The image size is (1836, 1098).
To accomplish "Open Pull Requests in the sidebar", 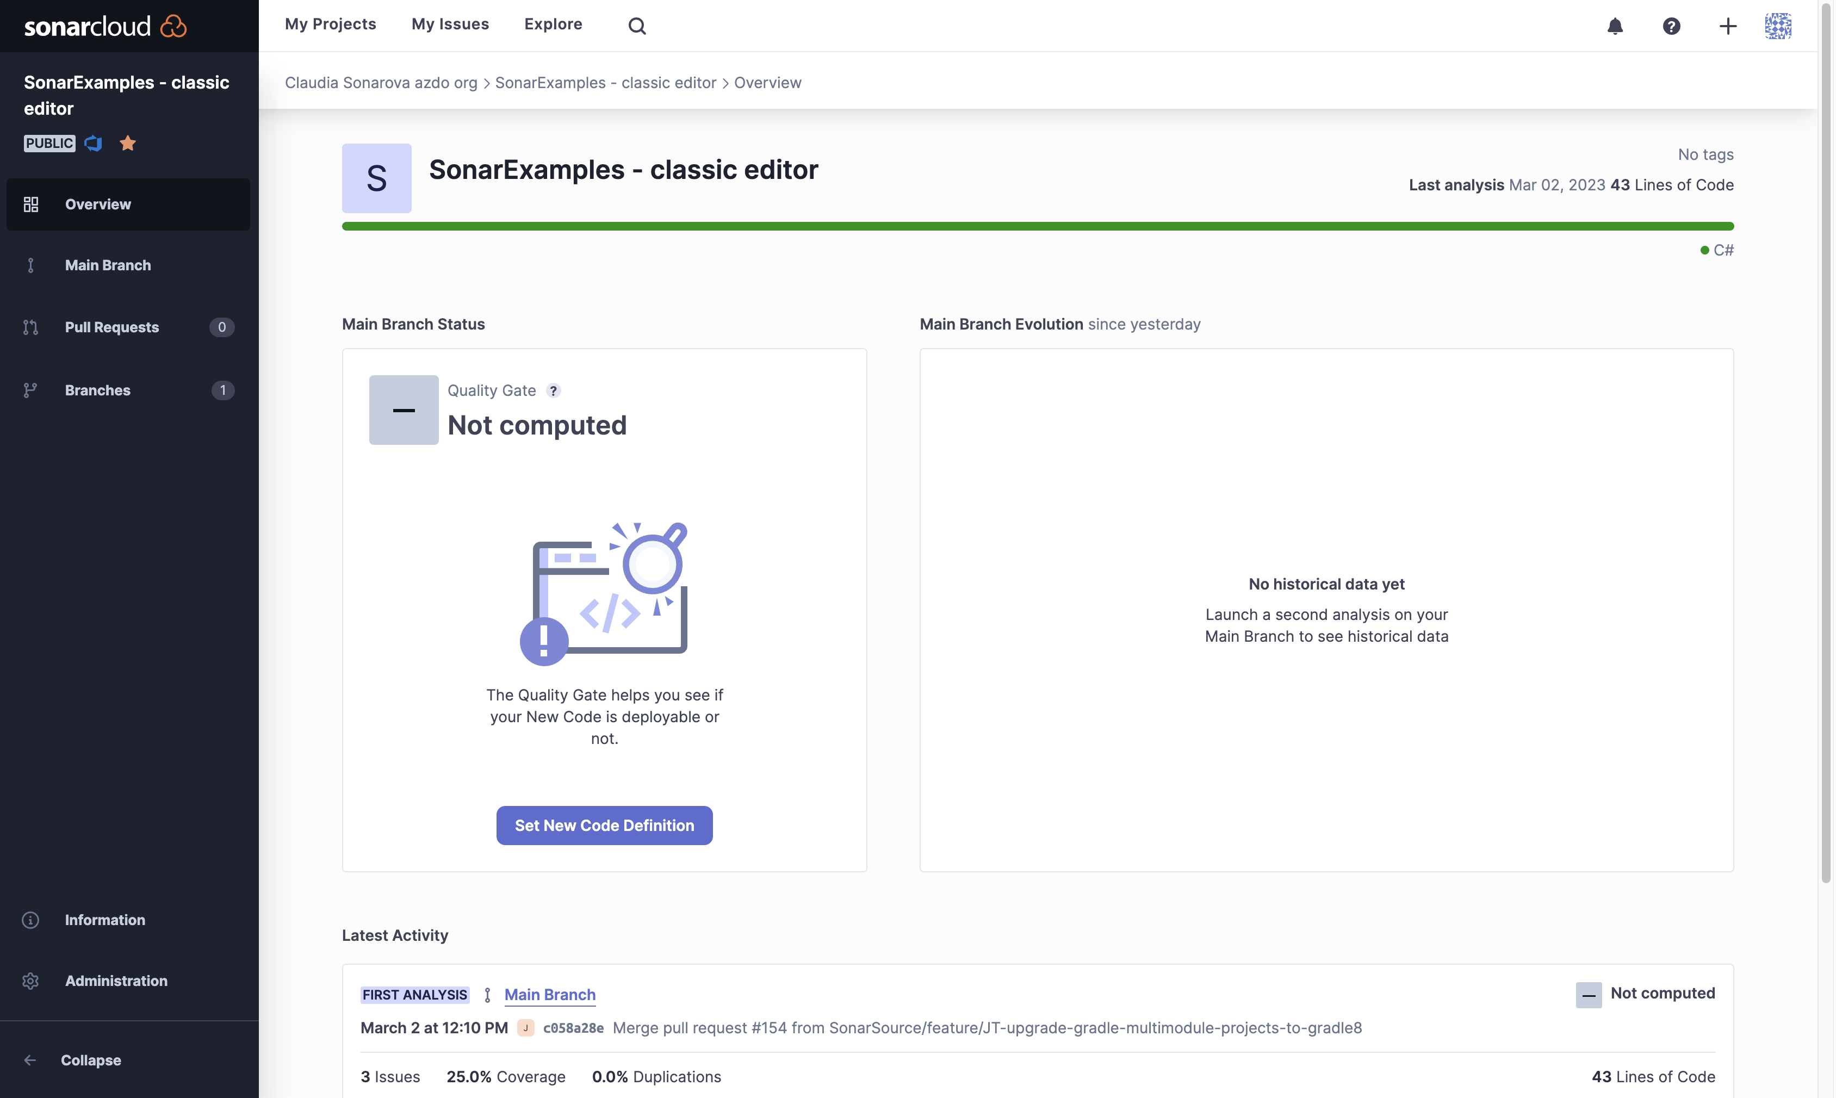I will [x=128, y=327].
